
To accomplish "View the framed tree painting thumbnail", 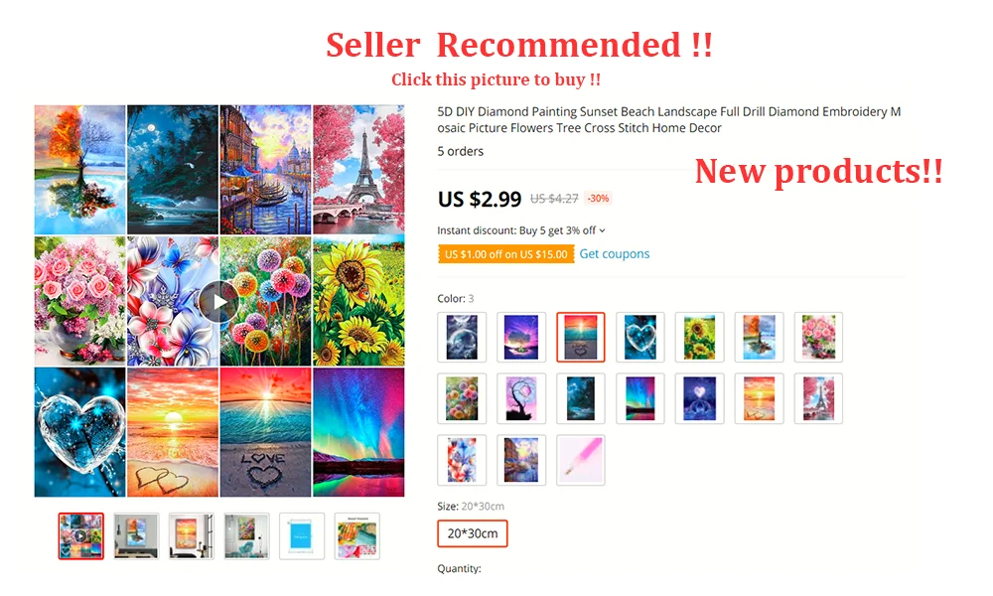I will (136, 535).
